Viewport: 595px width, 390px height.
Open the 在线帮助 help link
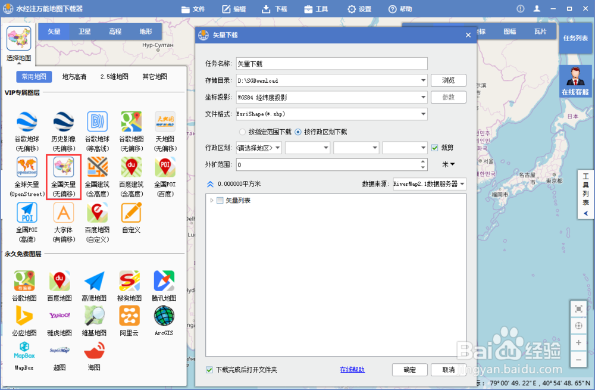[352, 370]
